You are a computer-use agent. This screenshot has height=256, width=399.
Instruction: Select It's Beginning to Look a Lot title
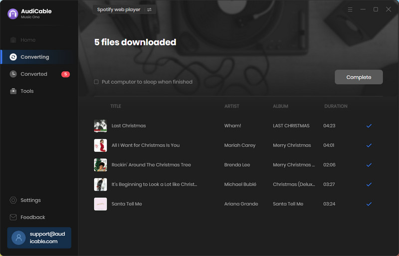coord(154,184)
